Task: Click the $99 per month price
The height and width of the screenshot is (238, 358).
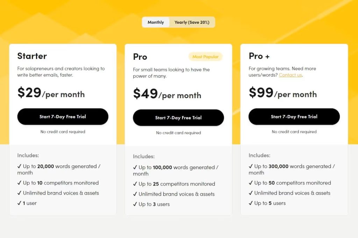Action: pyautogui.click(x=283, y=93)
